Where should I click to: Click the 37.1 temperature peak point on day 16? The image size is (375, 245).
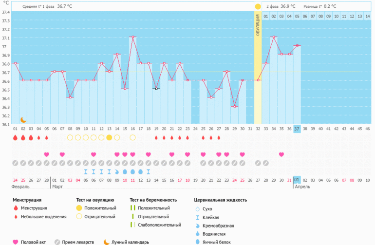click(x=132, y=37)
